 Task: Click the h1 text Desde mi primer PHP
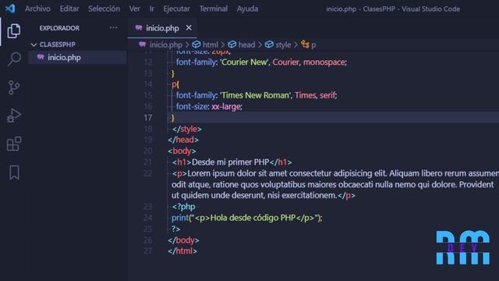(231, 162)
